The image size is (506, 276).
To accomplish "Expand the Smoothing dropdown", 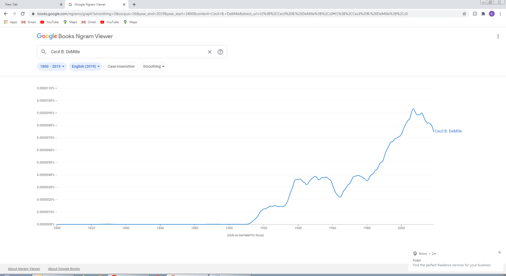I will tap(153, 66).
